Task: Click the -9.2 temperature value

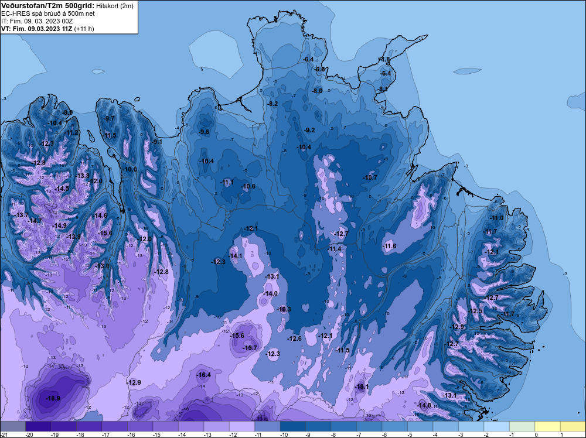Action: click(309, 130)
